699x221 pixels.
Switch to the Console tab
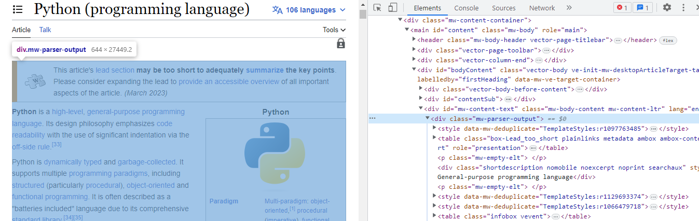tap(467, 8)
